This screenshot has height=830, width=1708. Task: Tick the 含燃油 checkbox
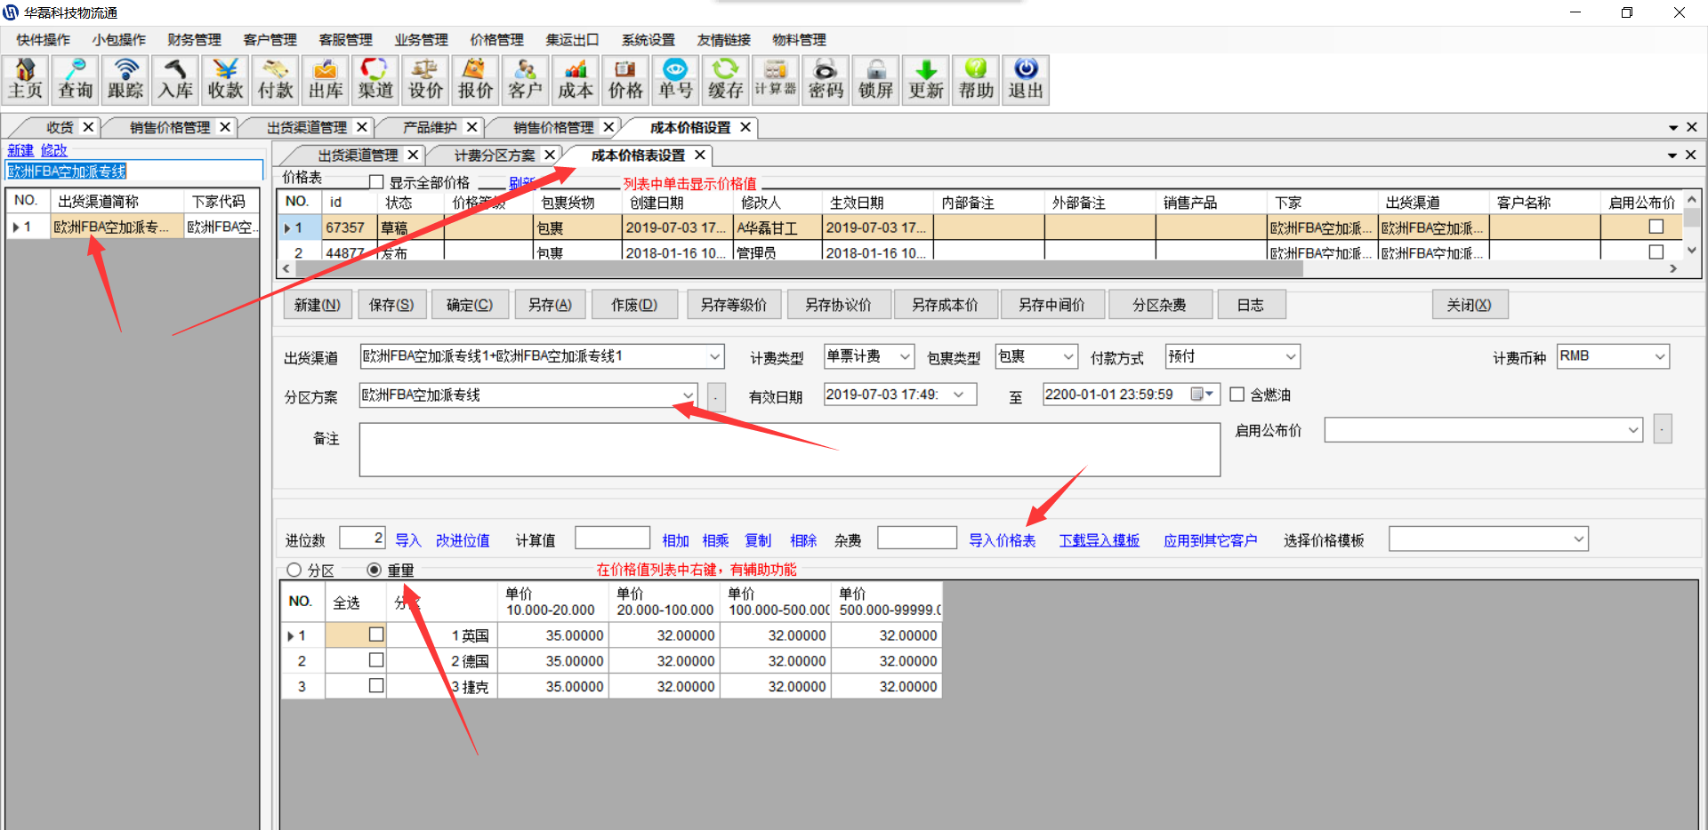[1237, 395]
